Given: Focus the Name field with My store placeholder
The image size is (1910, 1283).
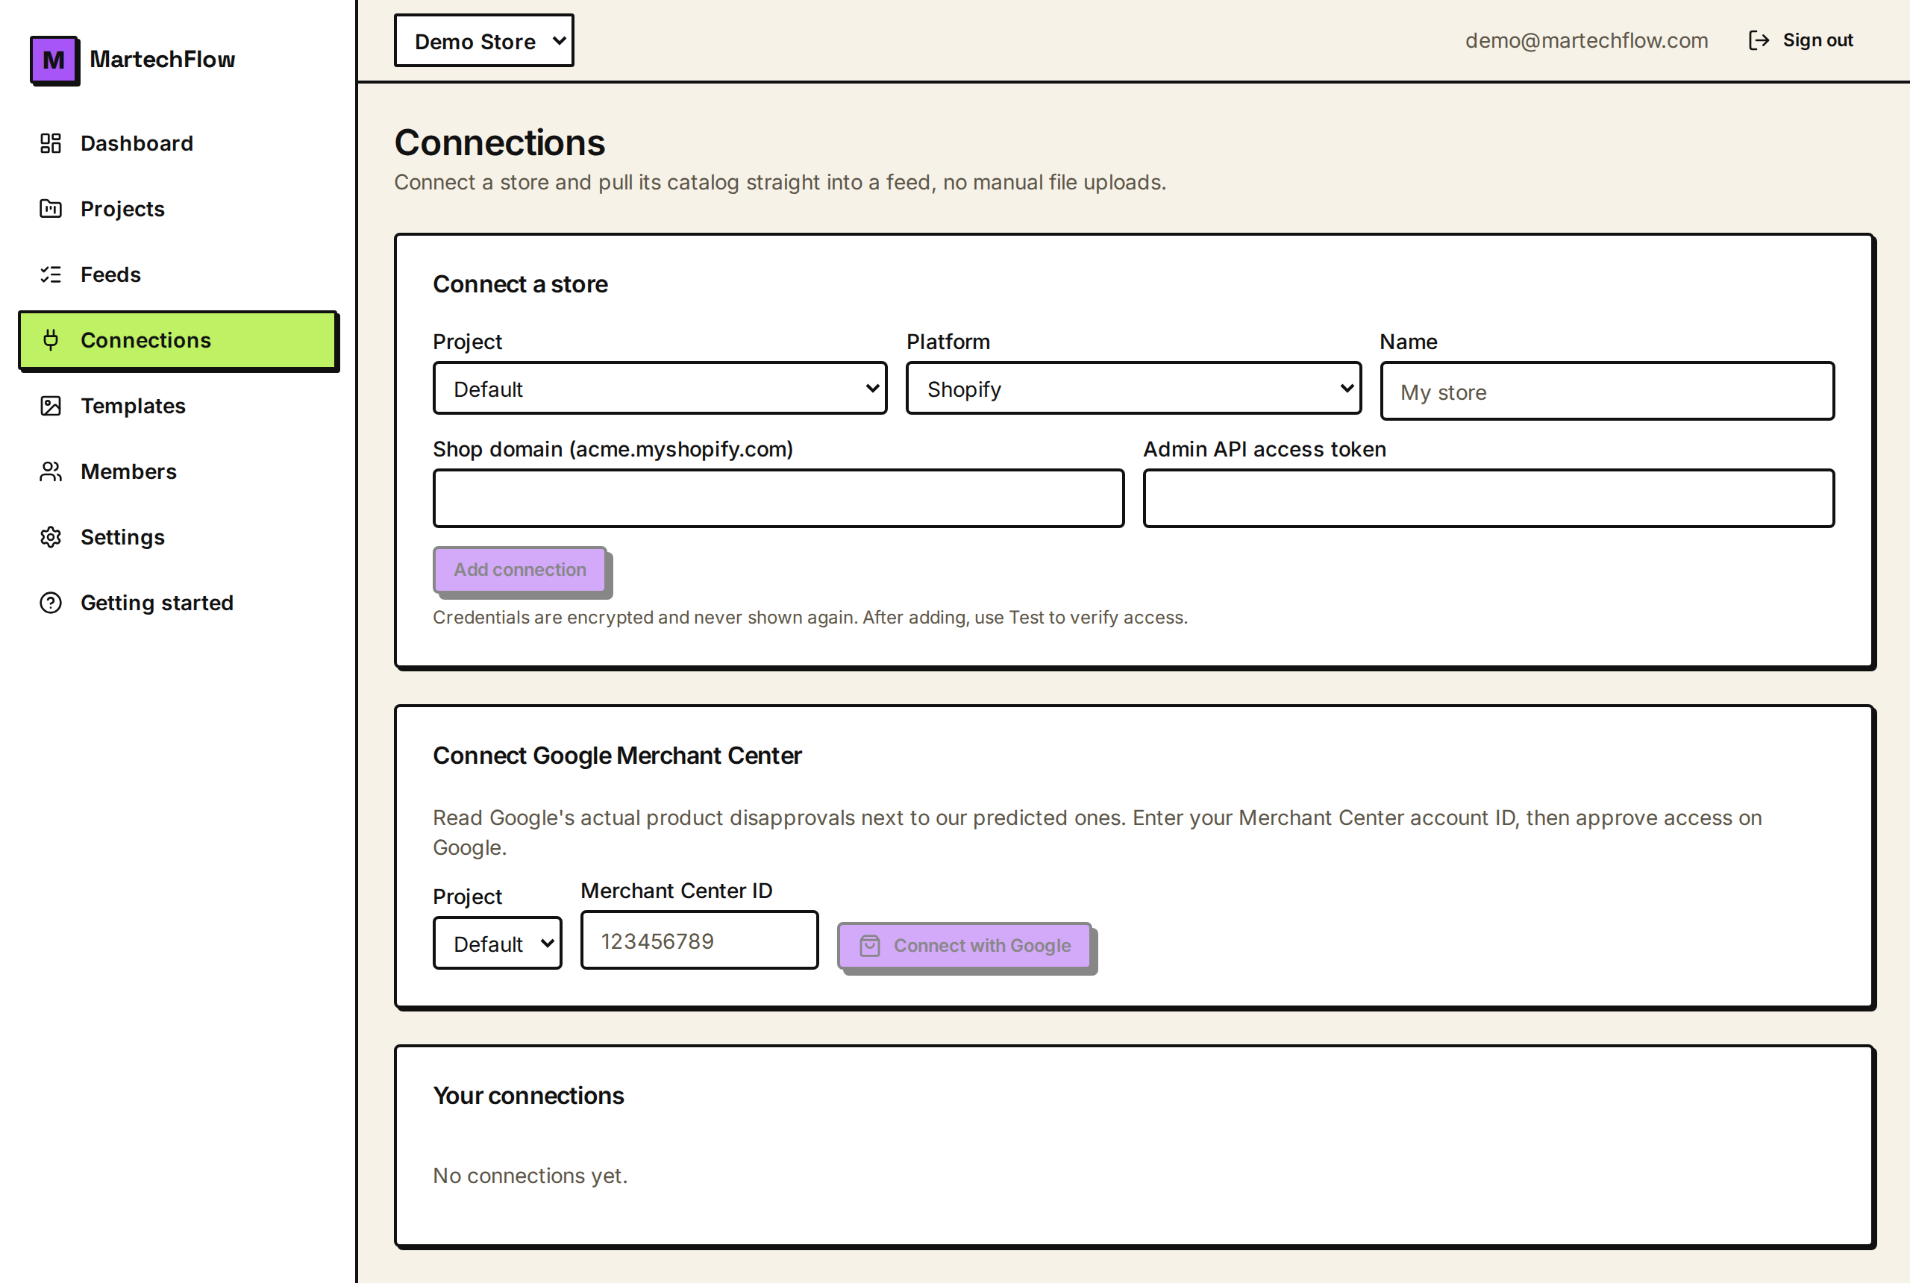Looking at the screenshot, I should (1606, 391).
